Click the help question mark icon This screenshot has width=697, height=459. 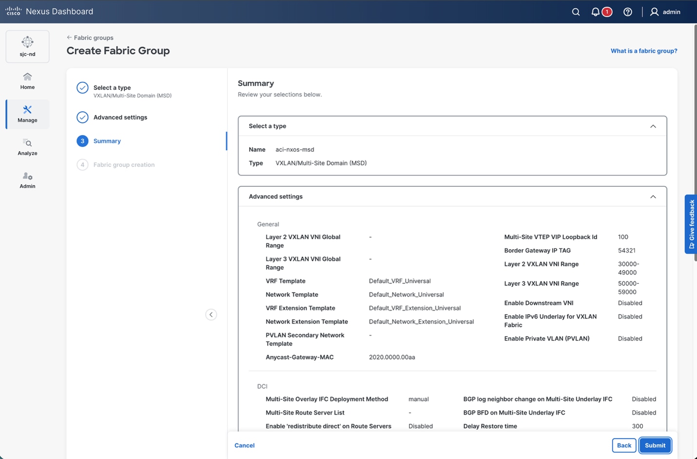628,12
